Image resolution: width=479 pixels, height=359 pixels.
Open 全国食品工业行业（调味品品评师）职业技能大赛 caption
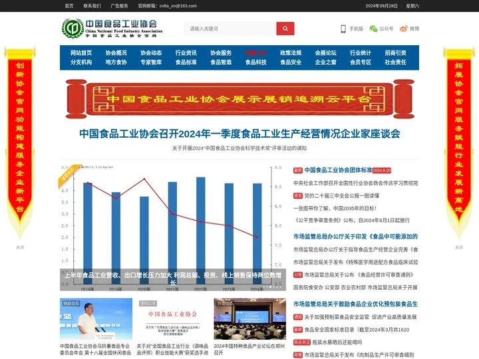[172, 350]
